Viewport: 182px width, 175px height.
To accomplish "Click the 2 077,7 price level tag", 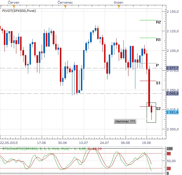I will tap(172, 68).
